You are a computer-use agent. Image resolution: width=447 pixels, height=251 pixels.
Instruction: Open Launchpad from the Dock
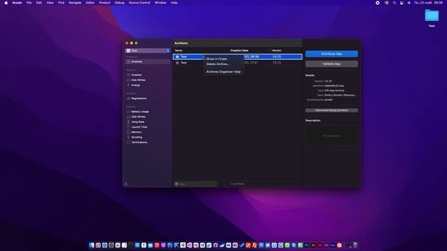(x=98, y=245)
